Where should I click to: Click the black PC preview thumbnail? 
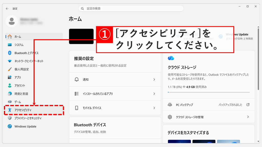pyautogui.click(x=81, y=36)
